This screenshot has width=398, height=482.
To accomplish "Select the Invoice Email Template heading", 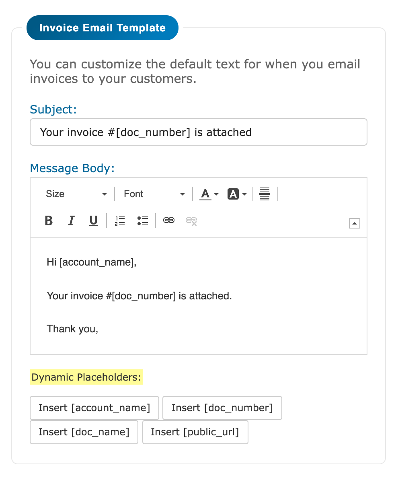I will tap(102, 28).
